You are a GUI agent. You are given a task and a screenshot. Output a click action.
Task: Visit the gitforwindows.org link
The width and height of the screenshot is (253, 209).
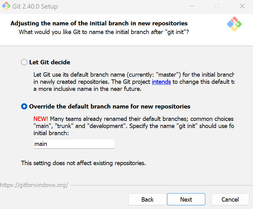click(34, 185)
